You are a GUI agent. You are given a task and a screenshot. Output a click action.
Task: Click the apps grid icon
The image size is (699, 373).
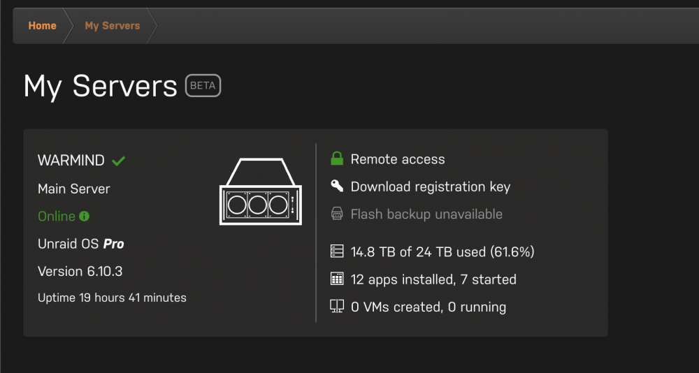pyautogui.click(x=337, y=279)
